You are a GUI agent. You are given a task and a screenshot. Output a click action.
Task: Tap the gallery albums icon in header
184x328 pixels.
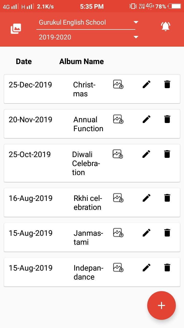[x=16, y=29]
